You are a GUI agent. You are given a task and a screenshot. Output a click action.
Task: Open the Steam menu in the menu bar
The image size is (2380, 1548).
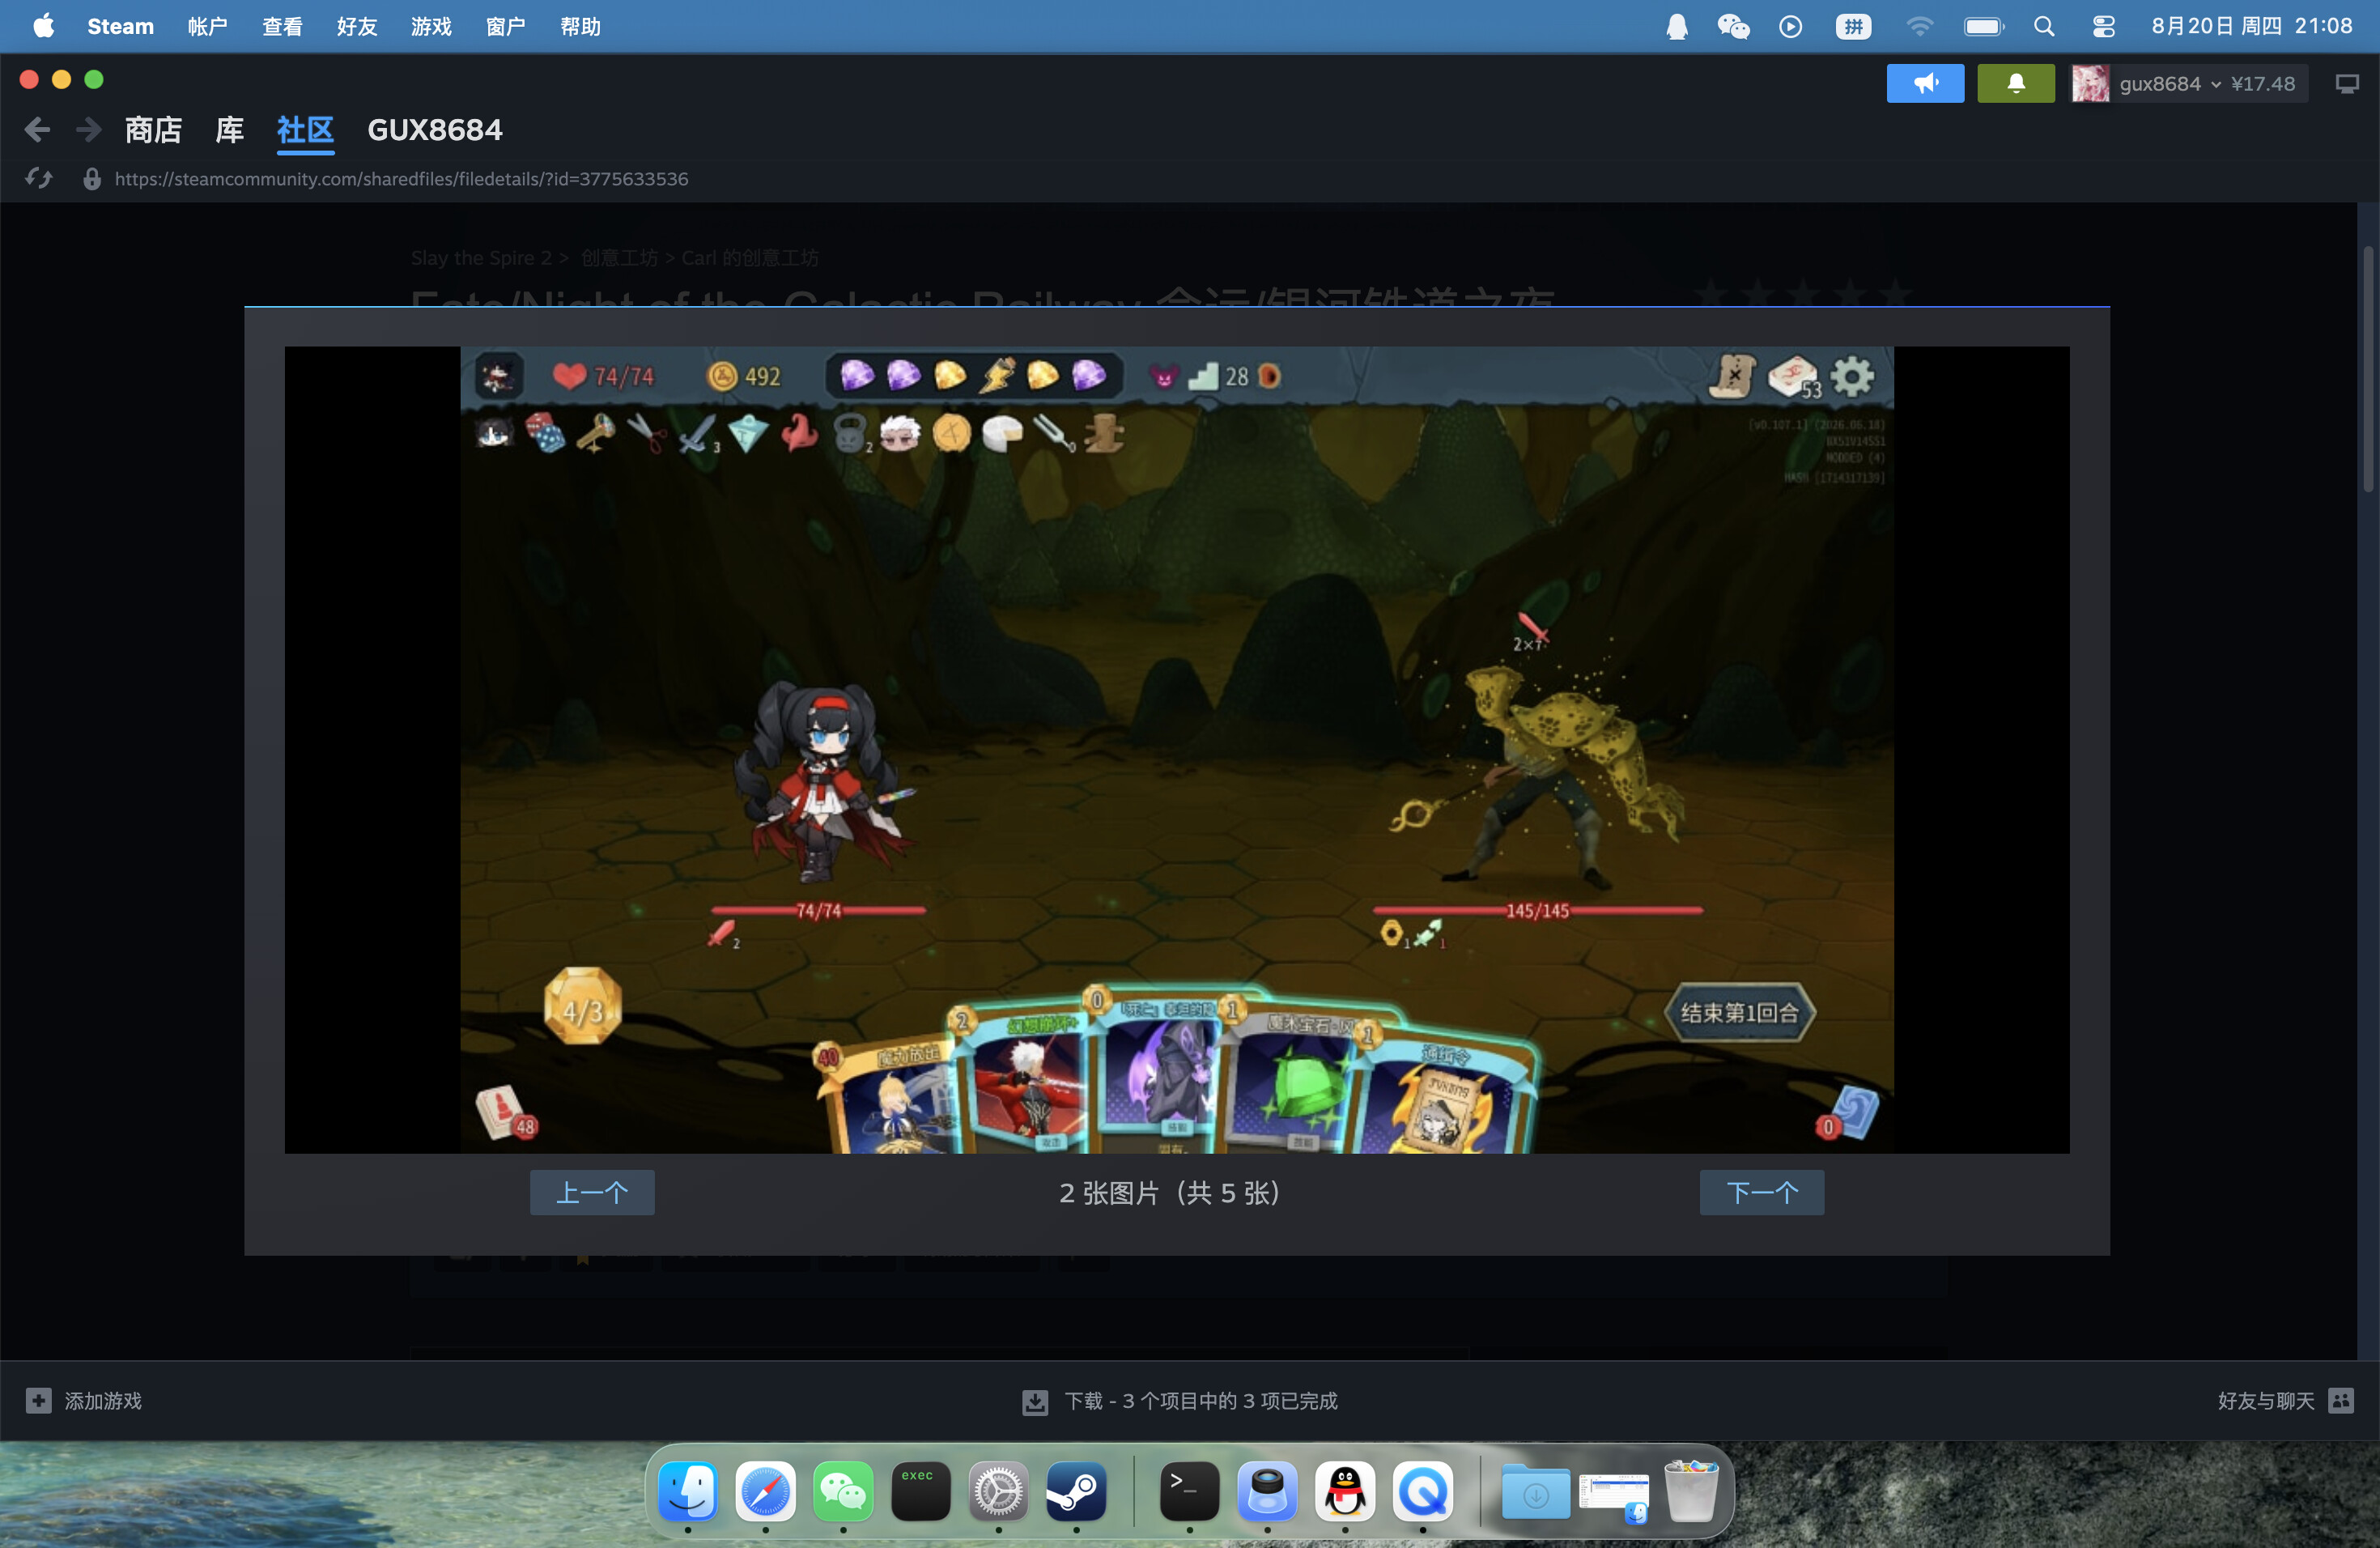pos(120,26)
